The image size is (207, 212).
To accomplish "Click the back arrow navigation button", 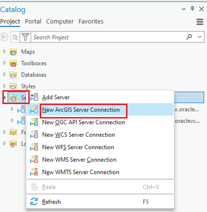I will pyautogui.click(x=4, y=37).
